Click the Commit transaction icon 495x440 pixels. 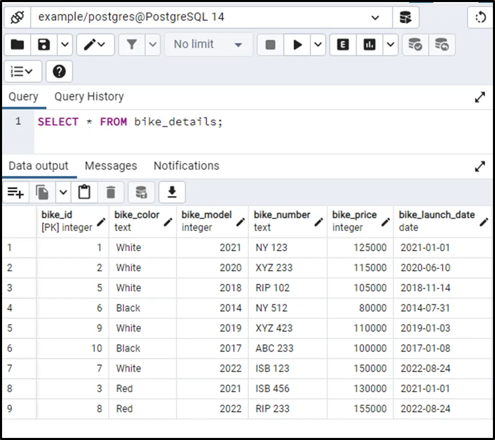click(x=415, y=45)
